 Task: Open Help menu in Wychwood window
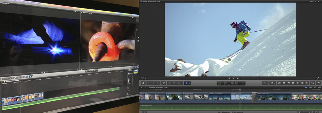[x=43, y=4]
